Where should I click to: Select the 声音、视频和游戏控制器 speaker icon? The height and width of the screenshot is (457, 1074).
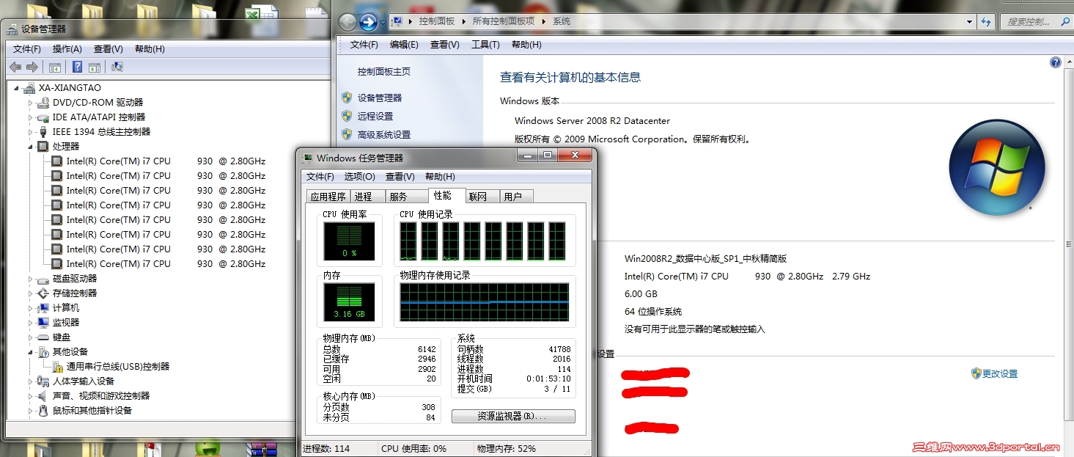coord(43,396)
